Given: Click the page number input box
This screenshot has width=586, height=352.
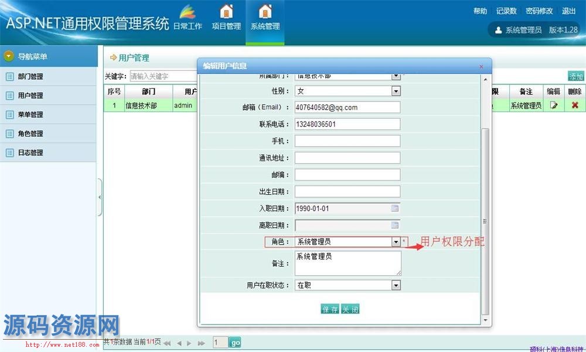Looking at the screenshot, I should tap(220, 342).
